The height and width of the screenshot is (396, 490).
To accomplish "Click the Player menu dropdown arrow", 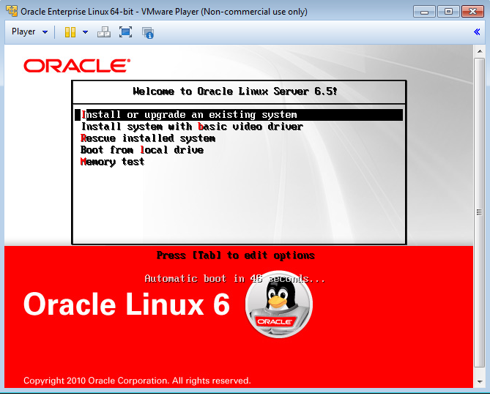I will pos(45,32).
